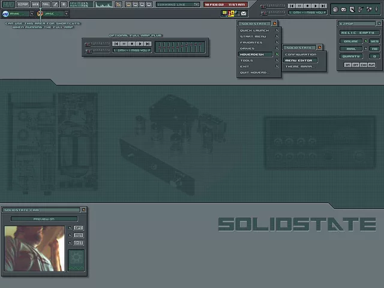
Task: Expand the Quick Launch submenu arrow
Action: click(x=277, y=31)
